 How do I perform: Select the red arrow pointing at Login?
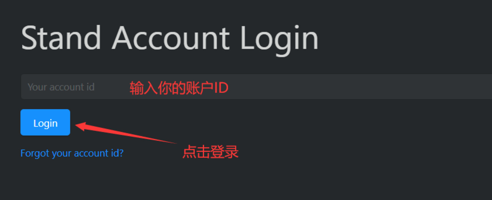(x=126, y=133)
